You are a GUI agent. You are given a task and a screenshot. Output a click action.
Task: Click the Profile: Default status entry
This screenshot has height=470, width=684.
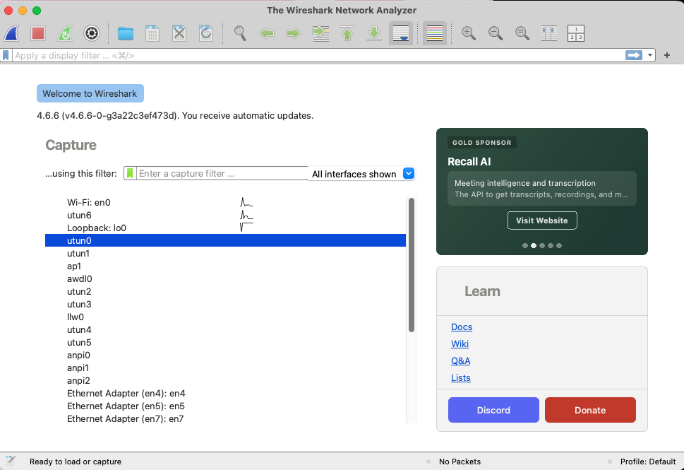tap(648, 462)
